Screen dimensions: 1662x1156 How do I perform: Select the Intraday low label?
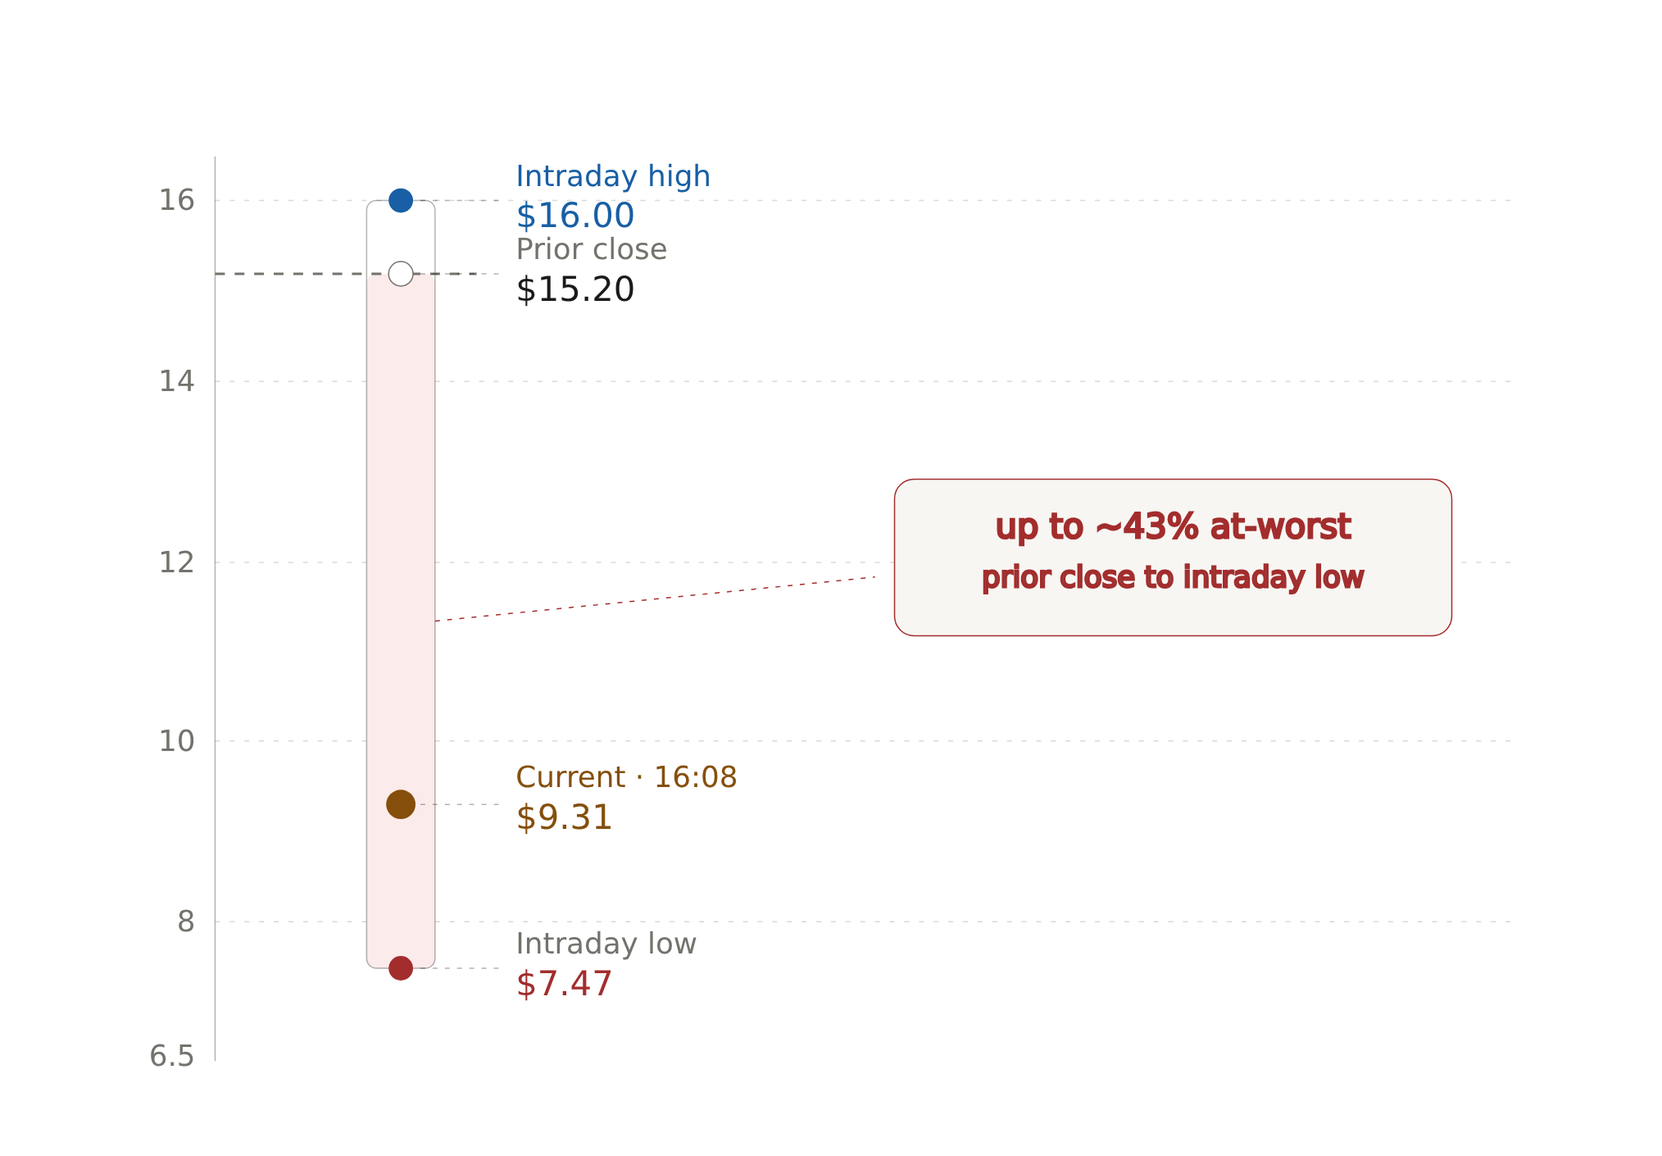point(606,944)
